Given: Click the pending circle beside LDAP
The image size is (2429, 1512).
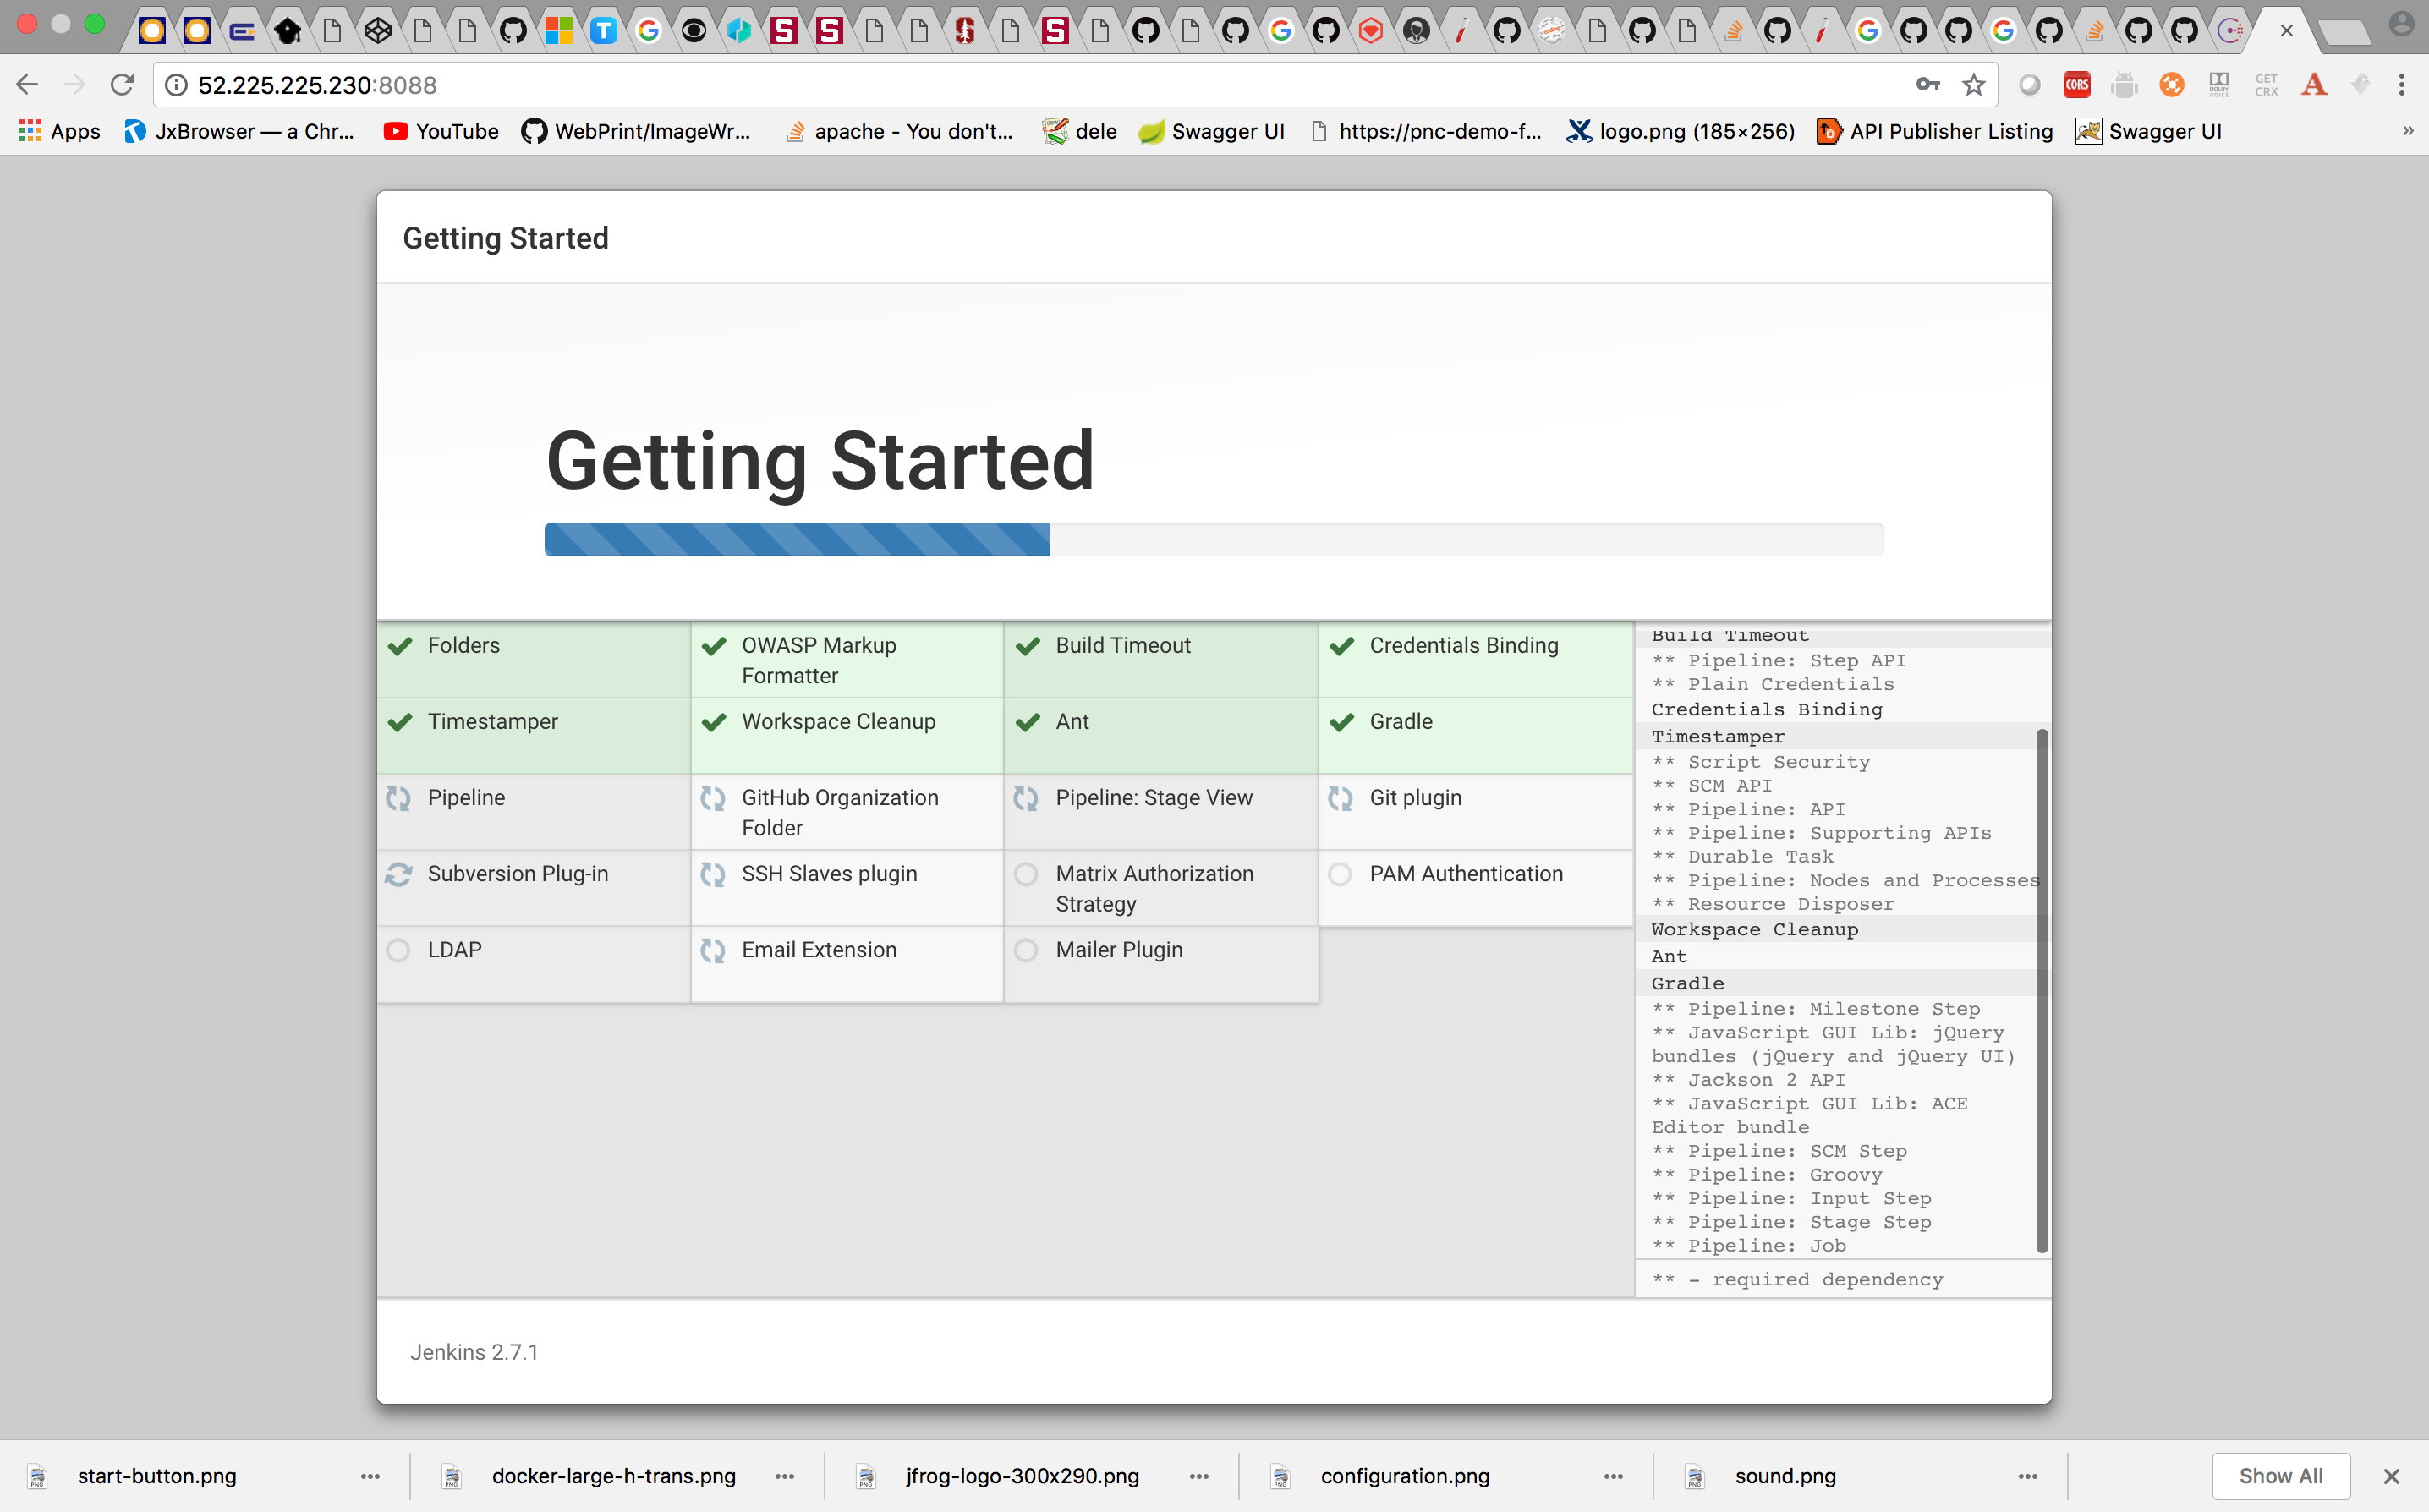Looking at the screenshot, I should coord(398,950).
